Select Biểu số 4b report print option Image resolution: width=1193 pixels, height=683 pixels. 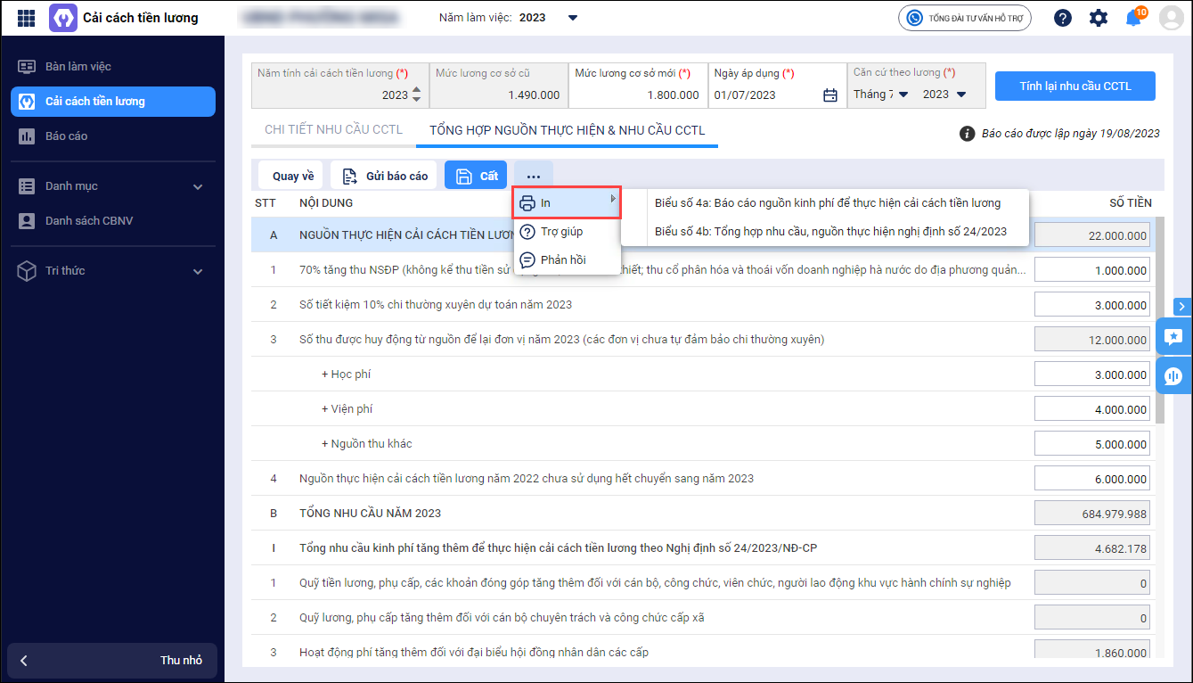coord(832,231)
